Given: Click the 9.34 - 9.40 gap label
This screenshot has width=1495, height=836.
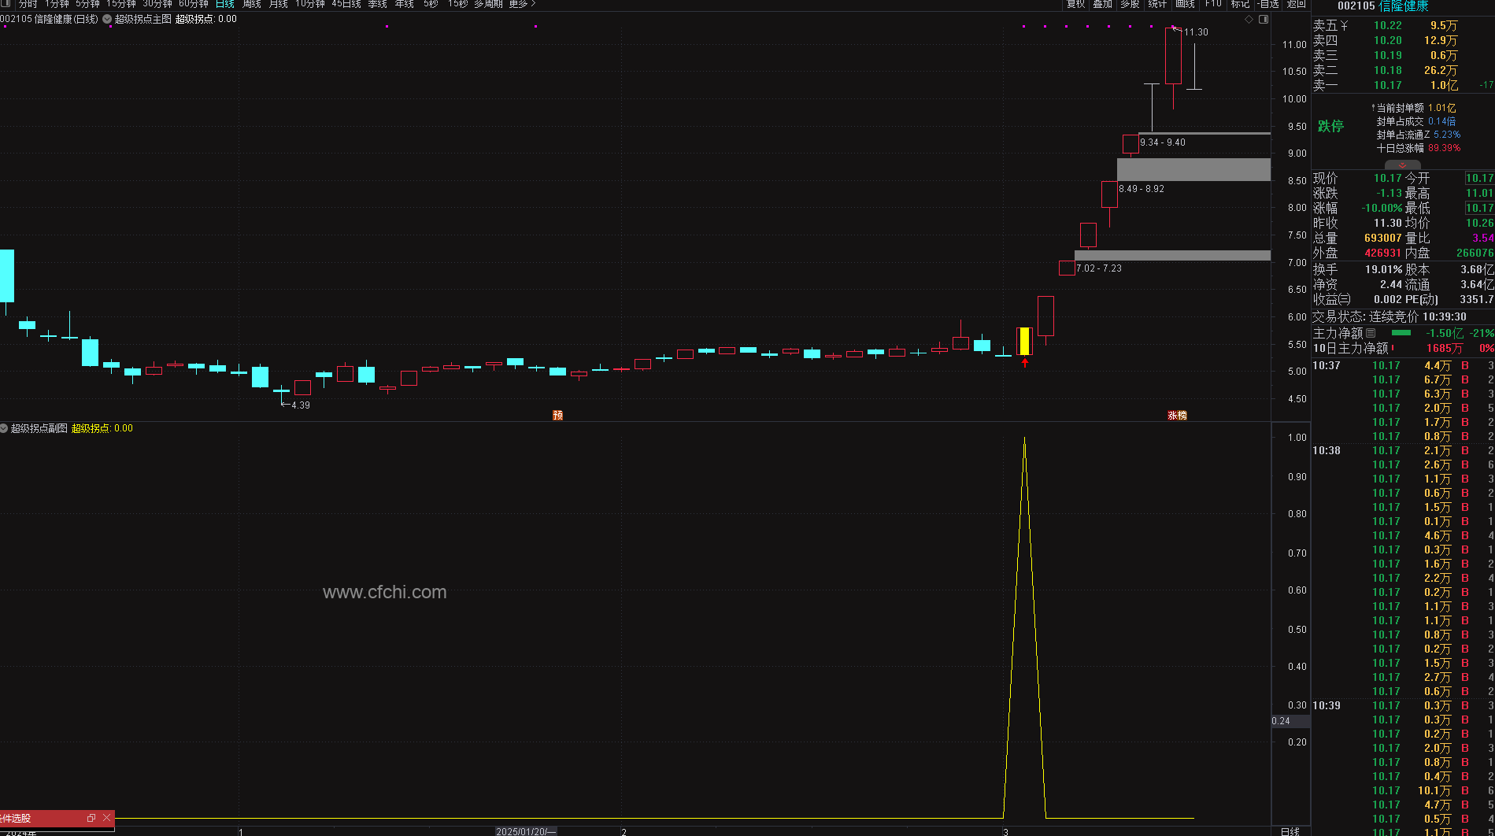Looking at the screenshot, I should [x=1163, y=142].
